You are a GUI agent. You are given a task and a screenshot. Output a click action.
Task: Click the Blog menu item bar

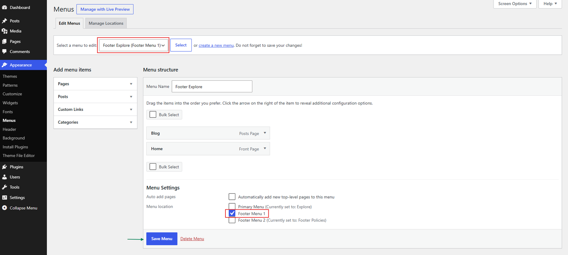pyautogui.click(x=208, y=133)
